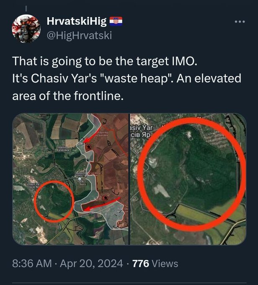
Task: Open the left frontline map image
Action: [x=70, y=179]
